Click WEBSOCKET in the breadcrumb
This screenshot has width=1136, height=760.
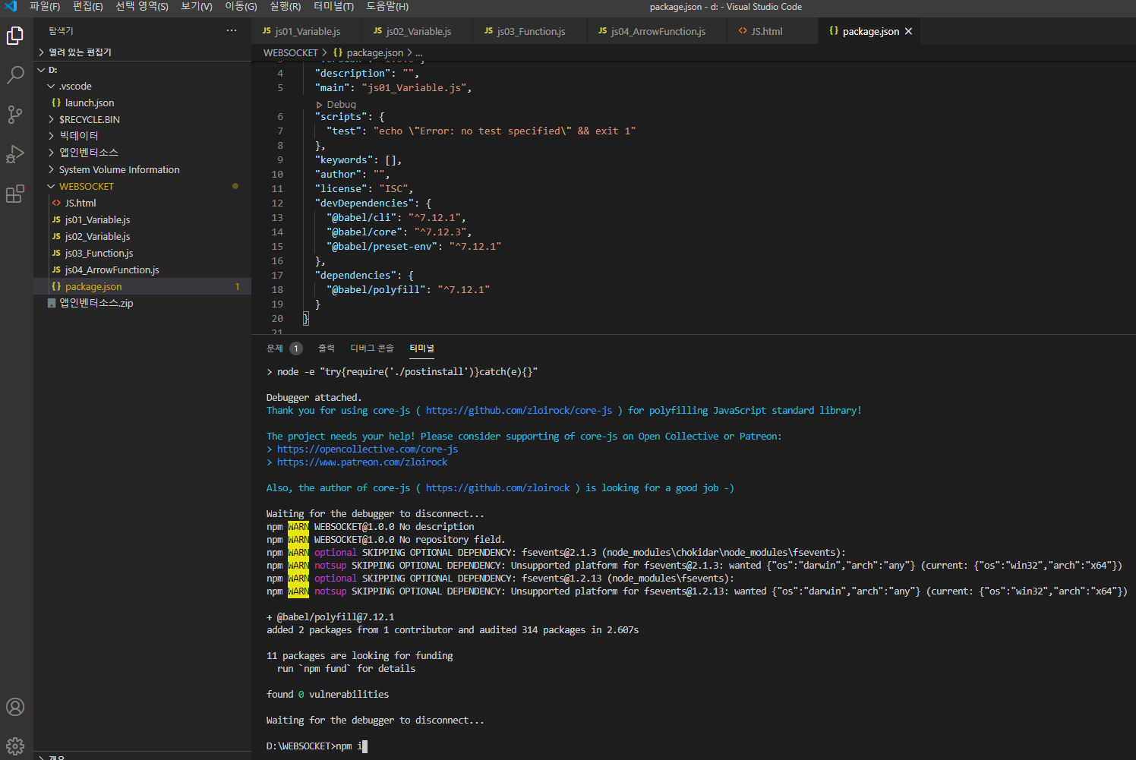point(291,53)
